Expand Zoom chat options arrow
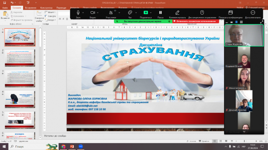This screenshot has height=150, width=268. (x=136, y=12)
